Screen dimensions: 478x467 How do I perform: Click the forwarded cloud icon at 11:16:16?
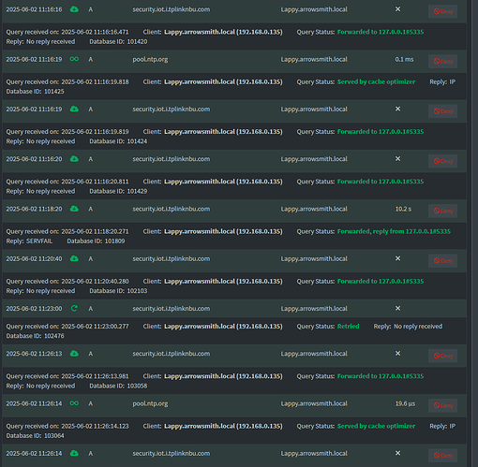tap(74, 9)
